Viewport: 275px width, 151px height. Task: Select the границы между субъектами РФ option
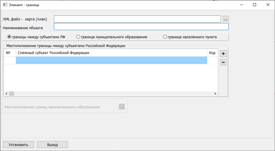coord(9,37)
